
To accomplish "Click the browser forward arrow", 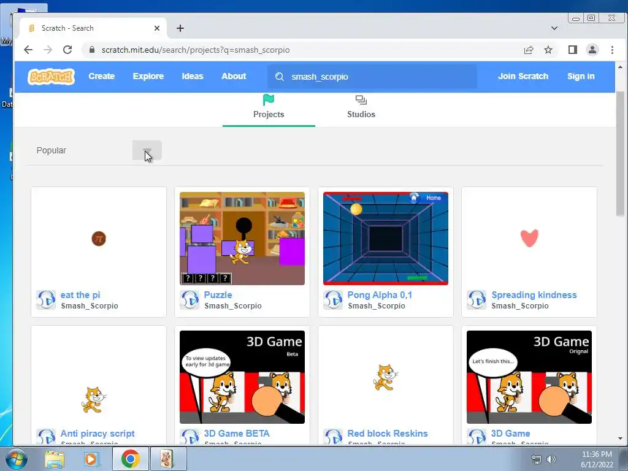I will pyautogui.click(x=48, y=50).
